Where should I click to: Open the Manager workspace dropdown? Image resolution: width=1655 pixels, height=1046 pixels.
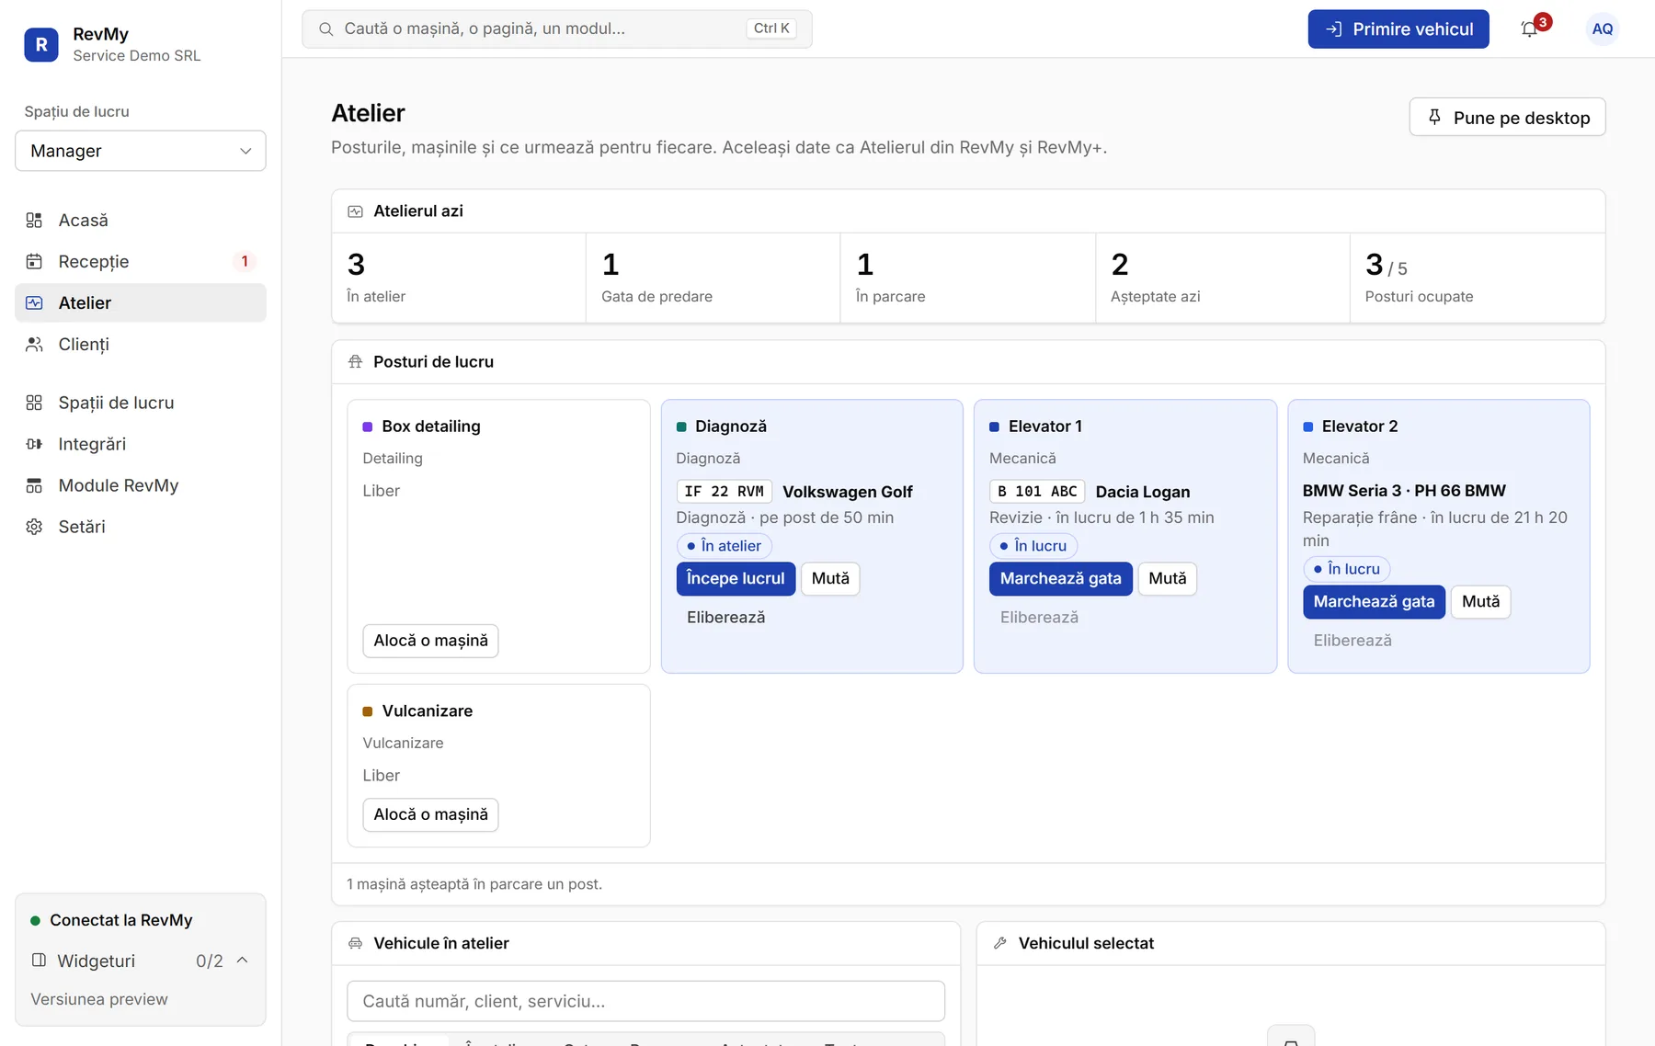[141, 151]
